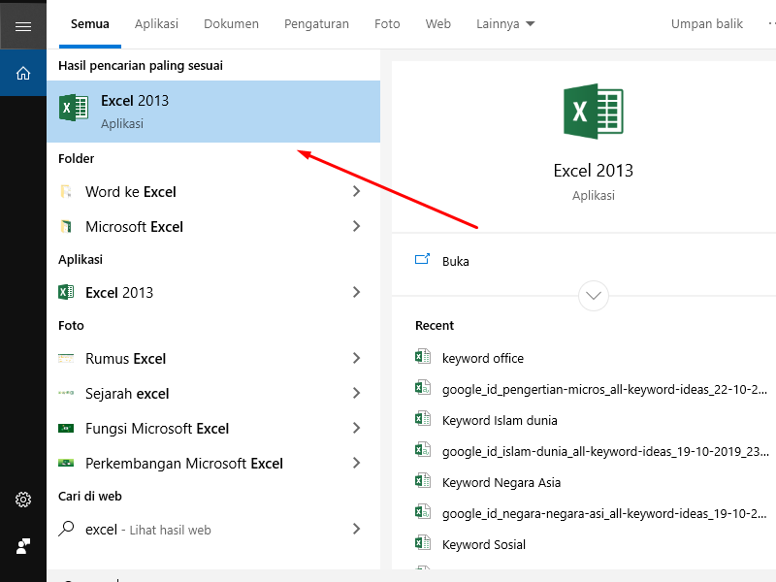Expand Perkembangan Microsoft Excel chevron

coord(356,464)
